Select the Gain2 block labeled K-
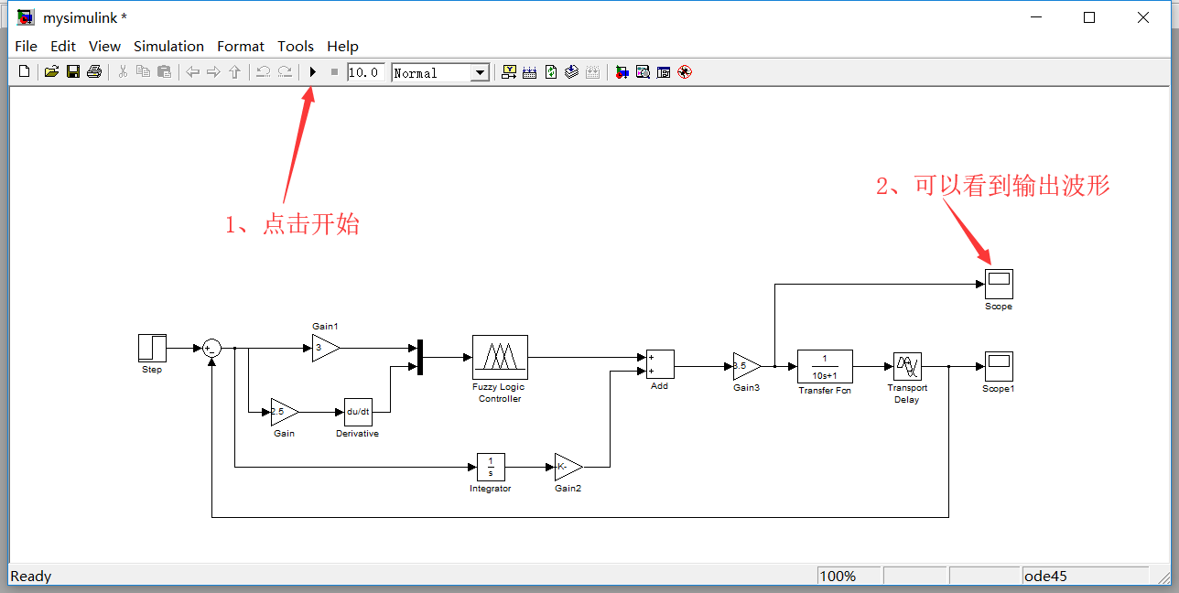This screenshot has width=1179, height=593. 568,467
